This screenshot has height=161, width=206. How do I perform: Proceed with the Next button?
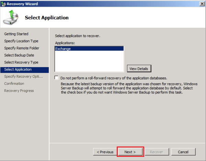click(x=130, y=152)
